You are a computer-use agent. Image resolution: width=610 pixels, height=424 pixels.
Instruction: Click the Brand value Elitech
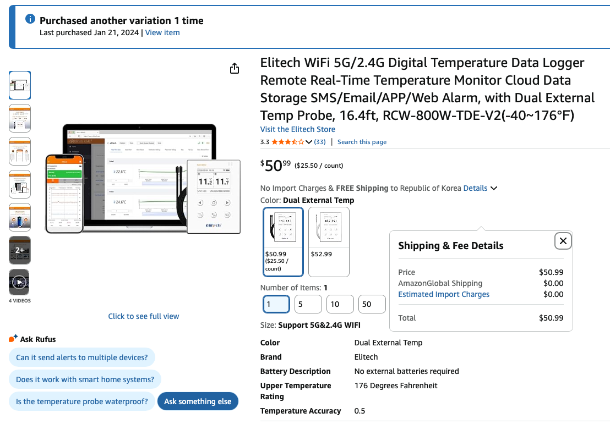366,357
